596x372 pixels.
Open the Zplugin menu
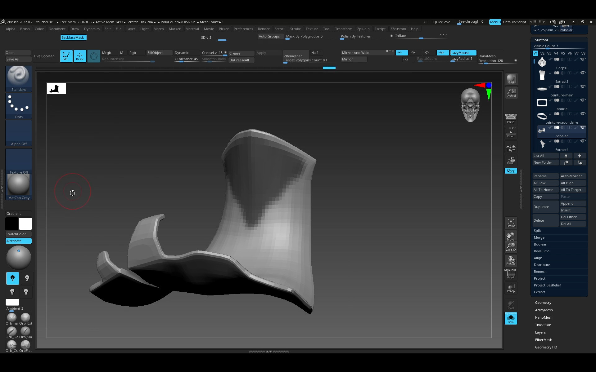363,29
